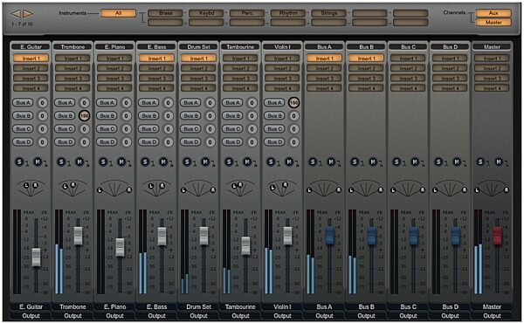Open Insert 3 on Tambourine
This screenshot has width=524, height=323.
[x=240, y=79]
